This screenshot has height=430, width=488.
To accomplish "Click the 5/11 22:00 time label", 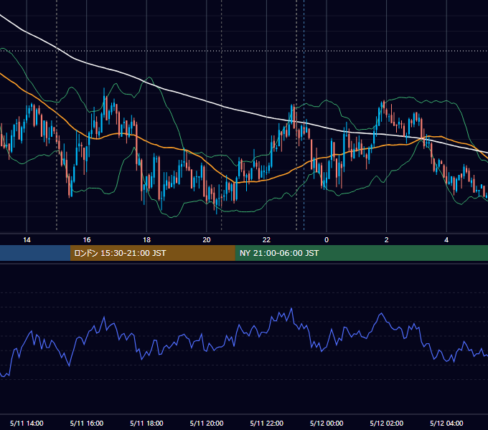I will click(267, 423).
